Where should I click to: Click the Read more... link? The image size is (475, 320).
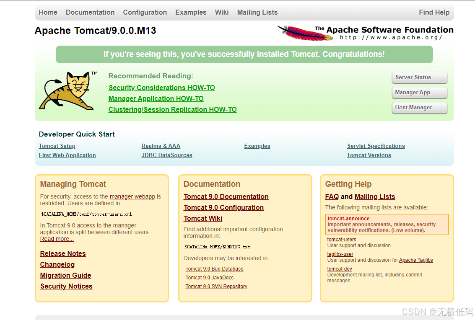(57, 239)
